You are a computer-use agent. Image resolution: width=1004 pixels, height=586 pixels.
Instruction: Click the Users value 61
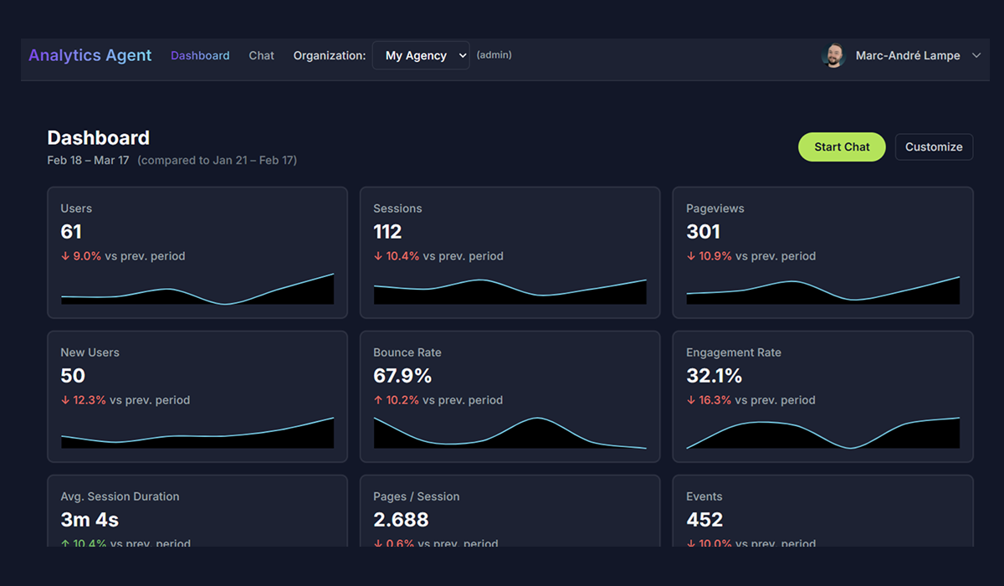point(71,232)
